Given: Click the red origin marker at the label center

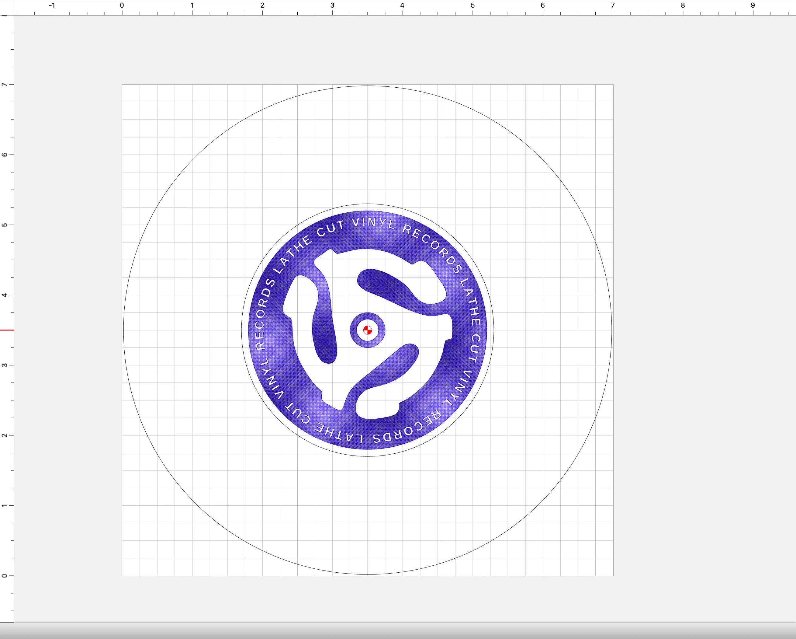Looking at the screenshot, I should coord(367,330).
